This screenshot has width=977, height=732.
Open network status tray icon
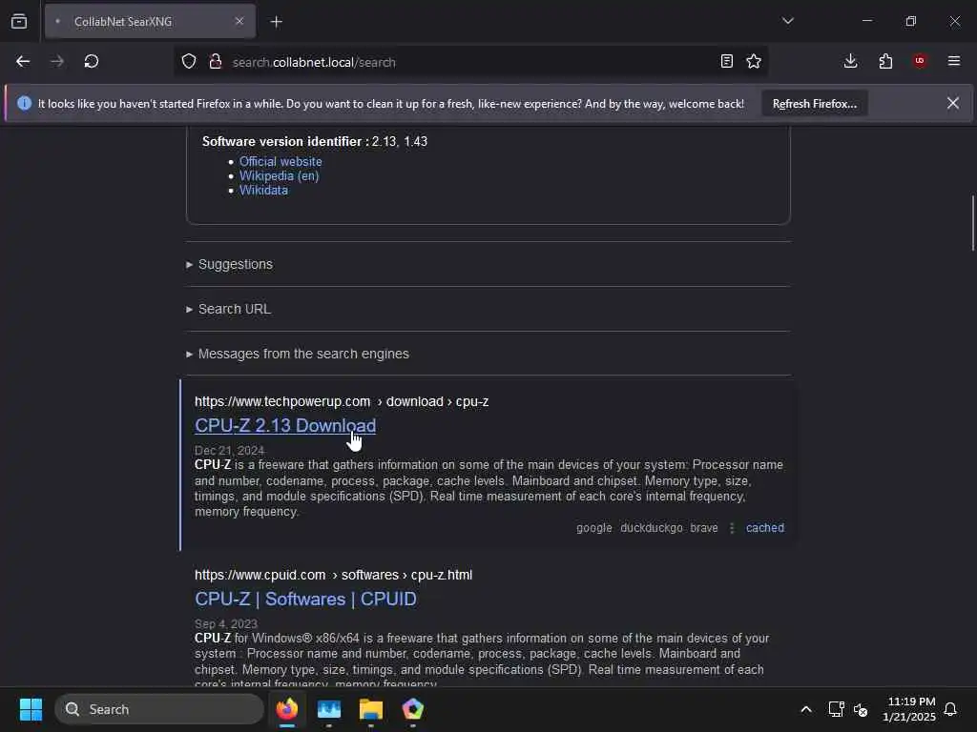(836, 709)
